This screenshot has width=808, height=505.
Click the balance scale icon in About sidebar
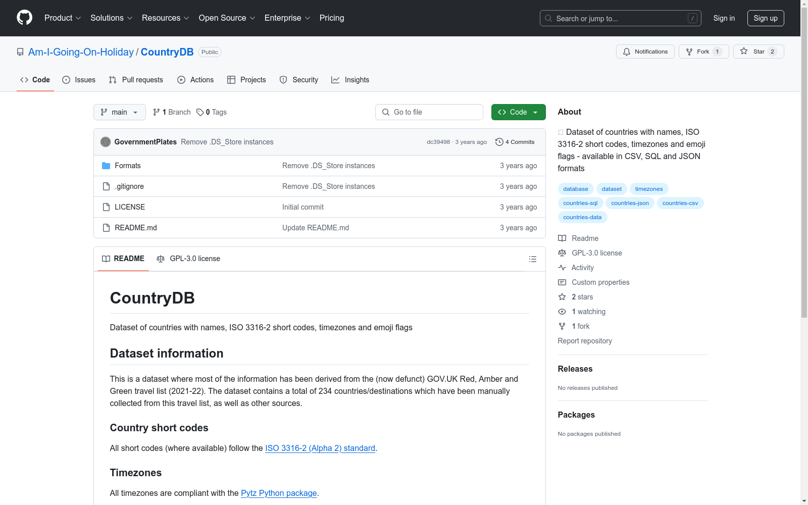tap(562, 253)
